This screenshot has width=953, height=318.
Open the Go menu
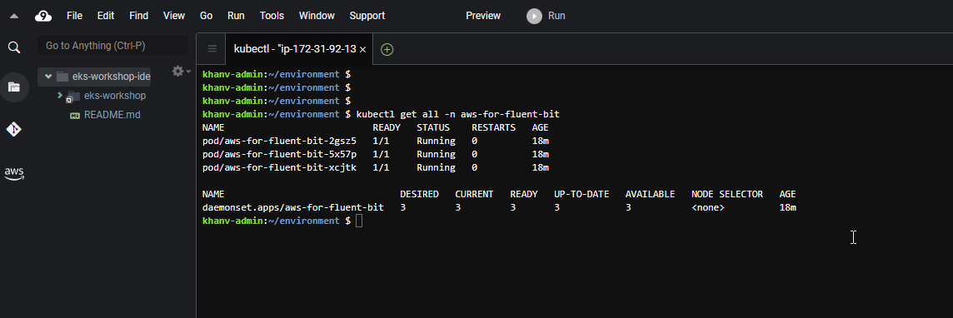[206, 16]
